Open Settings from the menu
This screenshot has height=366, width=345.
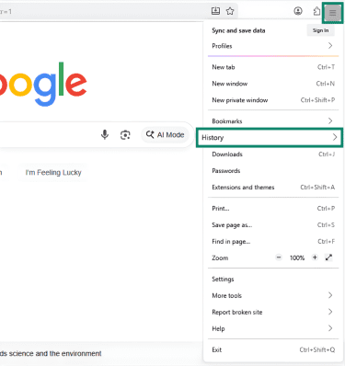tap(273, 280)
